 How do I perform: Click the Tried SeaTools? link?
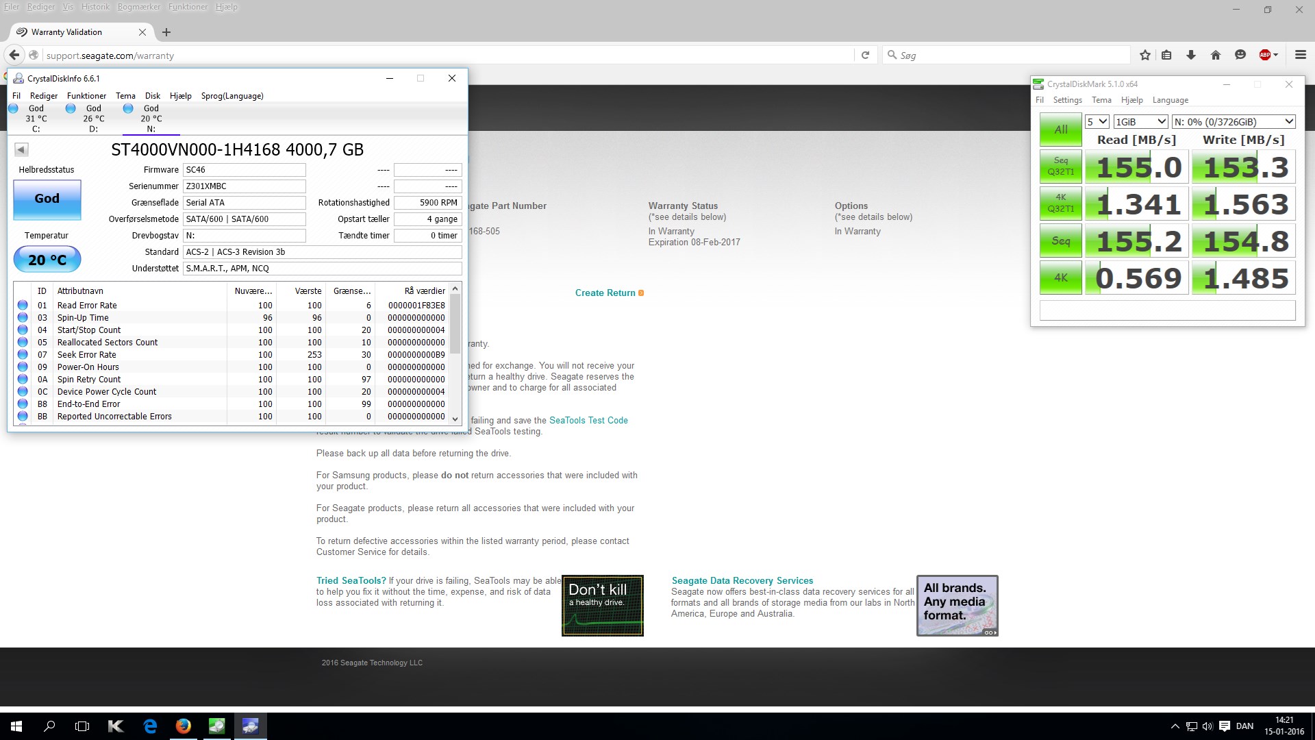(x=351, y=580)
